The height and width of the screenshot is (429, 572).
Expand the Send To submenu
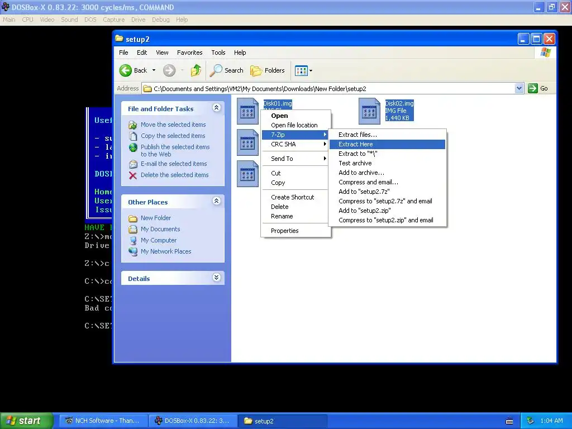[295, 159]
